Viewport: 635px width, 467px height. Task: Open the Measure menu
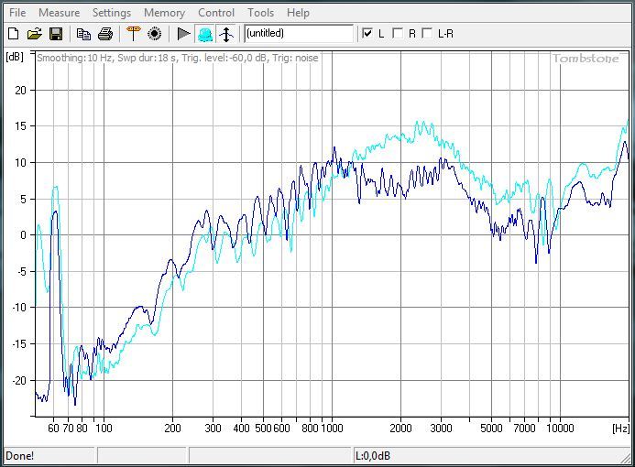(59, 13)
